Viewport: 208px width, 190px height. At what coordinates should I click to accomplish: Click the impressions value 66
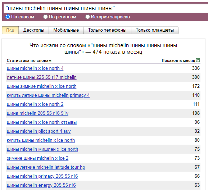point(197,176)
